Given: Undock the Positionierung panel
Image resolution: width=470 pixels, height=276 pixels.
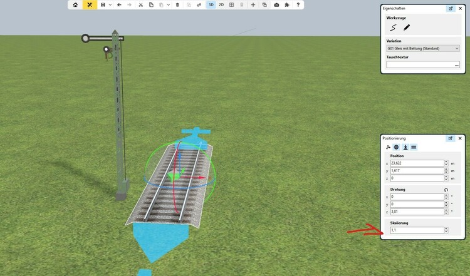Looking at the screenshot, I should (x=450, y=138).
